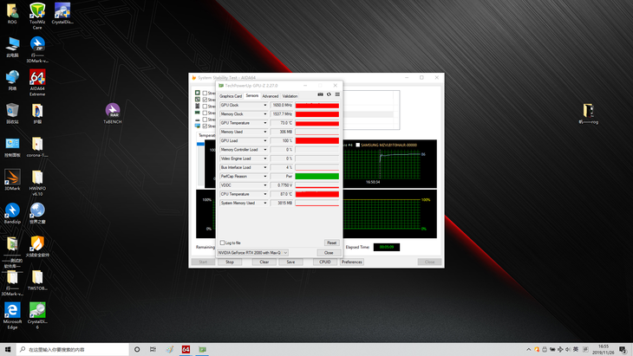Switch to the Validation tab
Screen dimensions: 633x356
[x=290, y=96]
